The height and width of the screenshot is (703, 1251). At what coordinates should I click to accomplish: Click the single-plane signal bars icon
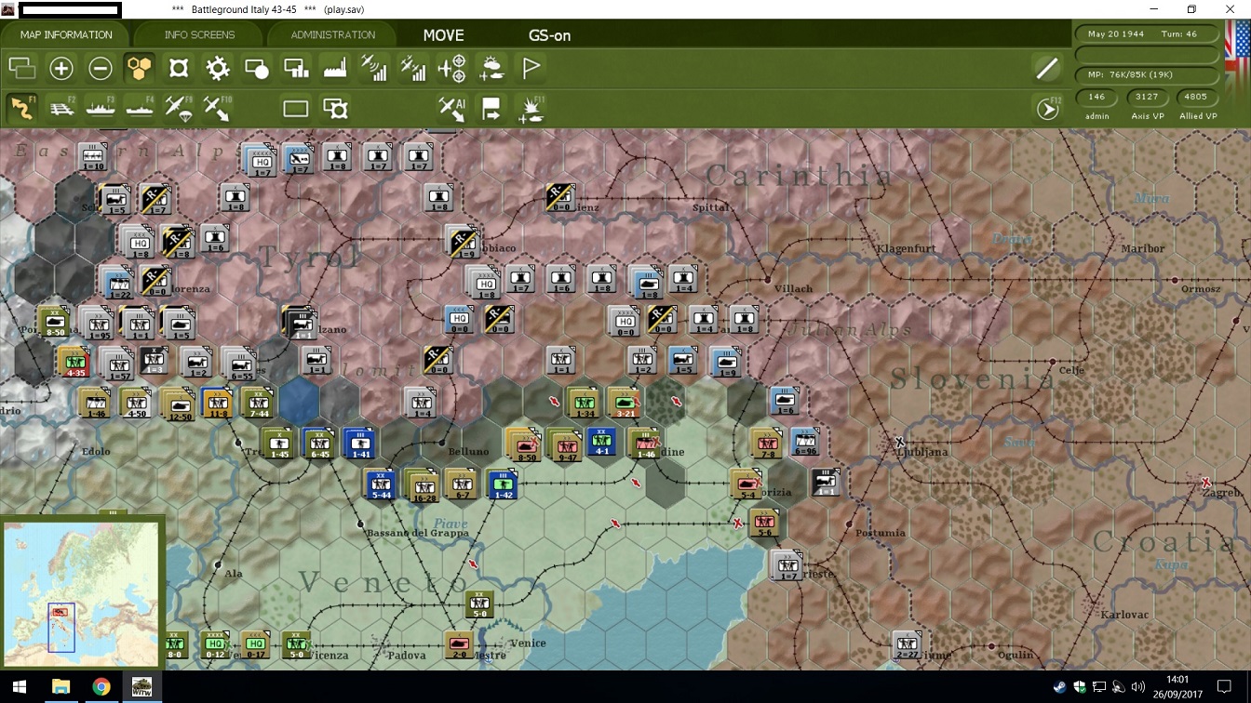tap(374, 68)
